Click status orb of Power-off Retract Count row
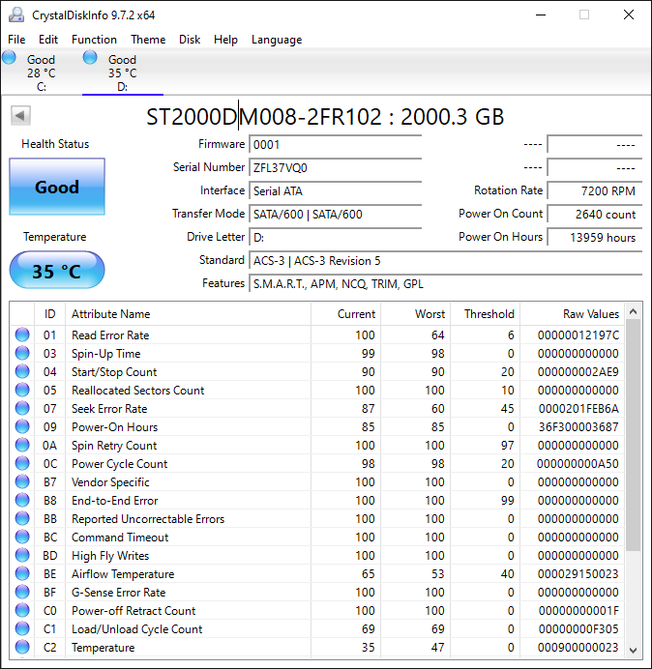 [22, 610]
